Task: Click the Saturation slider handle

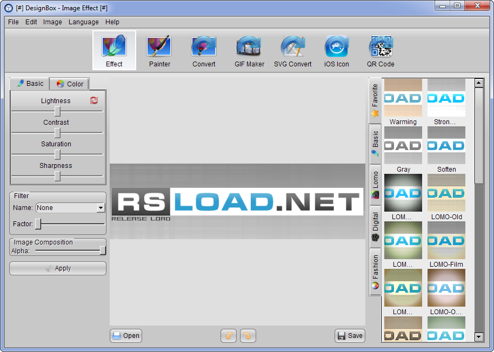Action: click(57, 154)
